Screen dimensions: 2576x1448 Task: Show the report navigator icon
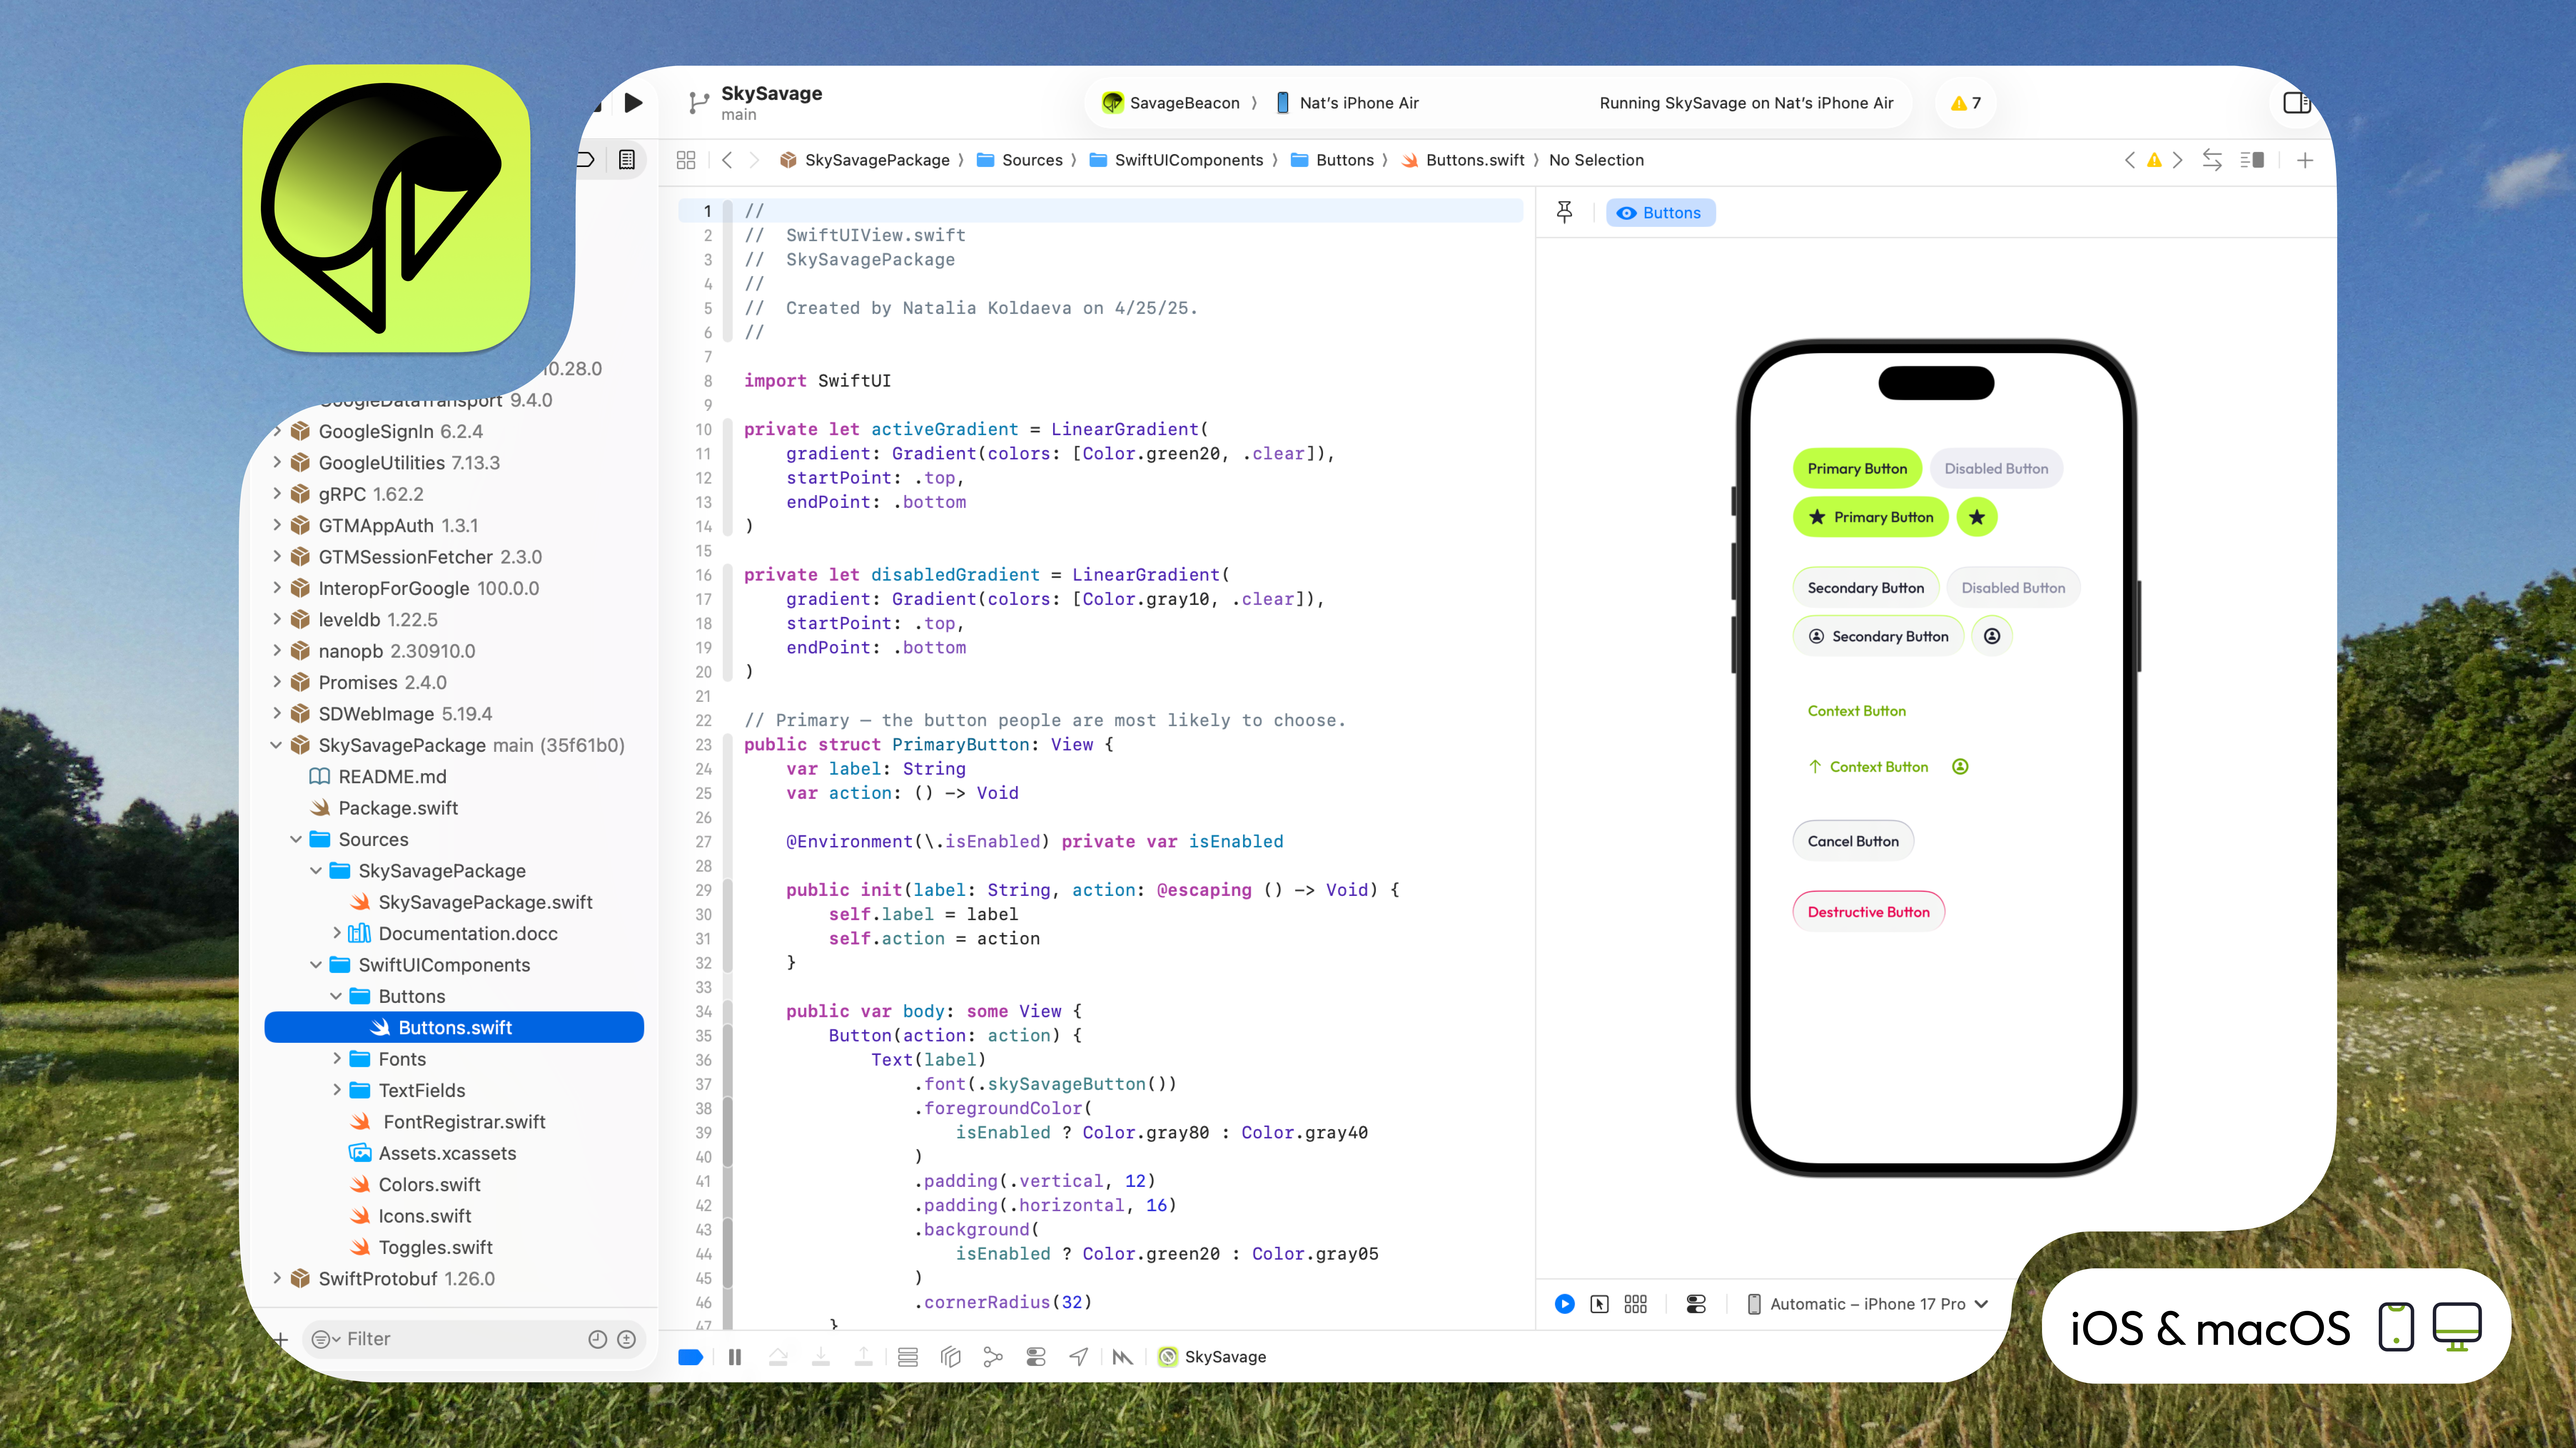pyautogui.click(x=627, y=160)
